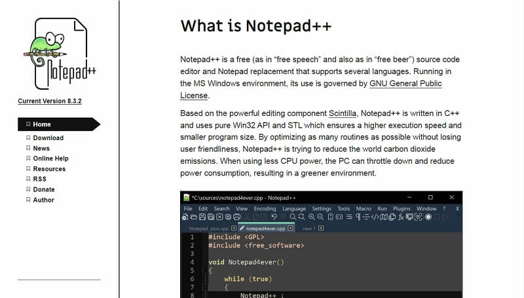Viewport: 524px width, 298px height.
Task: Click the Folder as Workspace icon
Action: coord(410,217)
